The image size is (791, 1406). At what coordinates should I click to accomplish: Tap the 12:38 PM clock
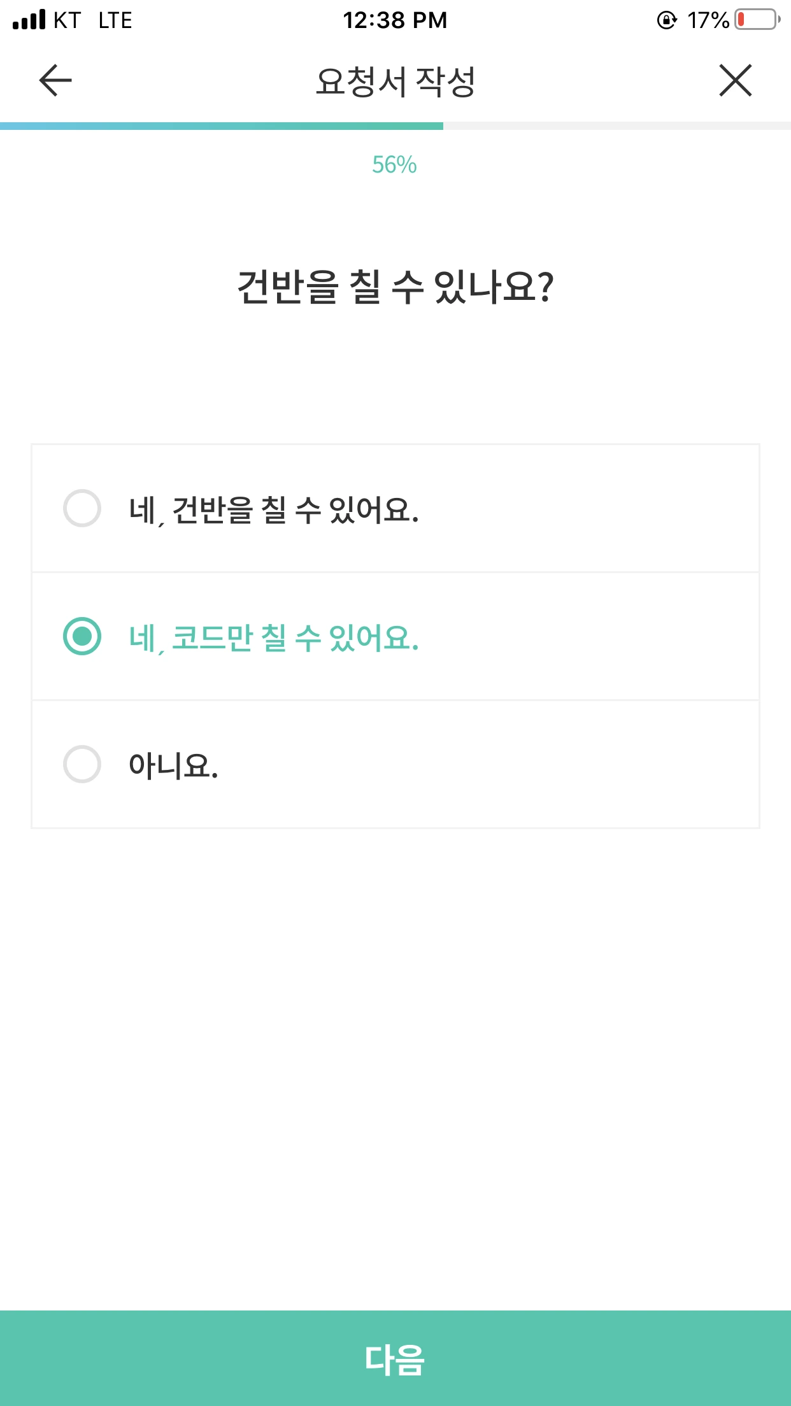click(395, 20)
